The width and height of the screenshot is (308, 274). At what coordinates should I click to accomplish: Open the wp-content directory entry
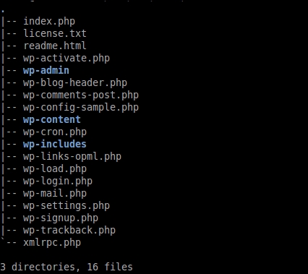point(52,120)
